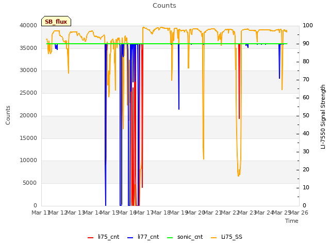Toggle sonic_cnt series in legend

coord(185,237)
